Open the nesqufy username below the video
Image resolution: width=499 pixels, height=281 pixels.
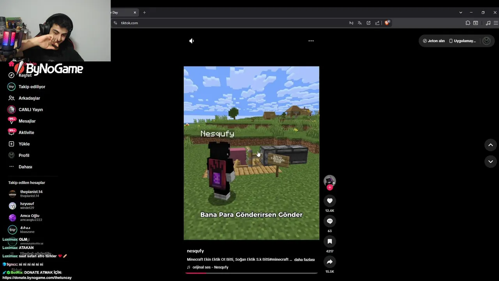195,251
